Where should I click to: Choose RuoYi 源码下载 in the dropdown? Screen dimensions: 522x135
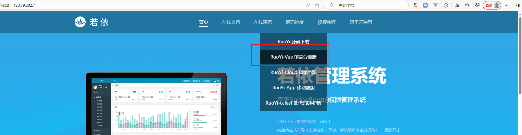click(x=293, y=42)
